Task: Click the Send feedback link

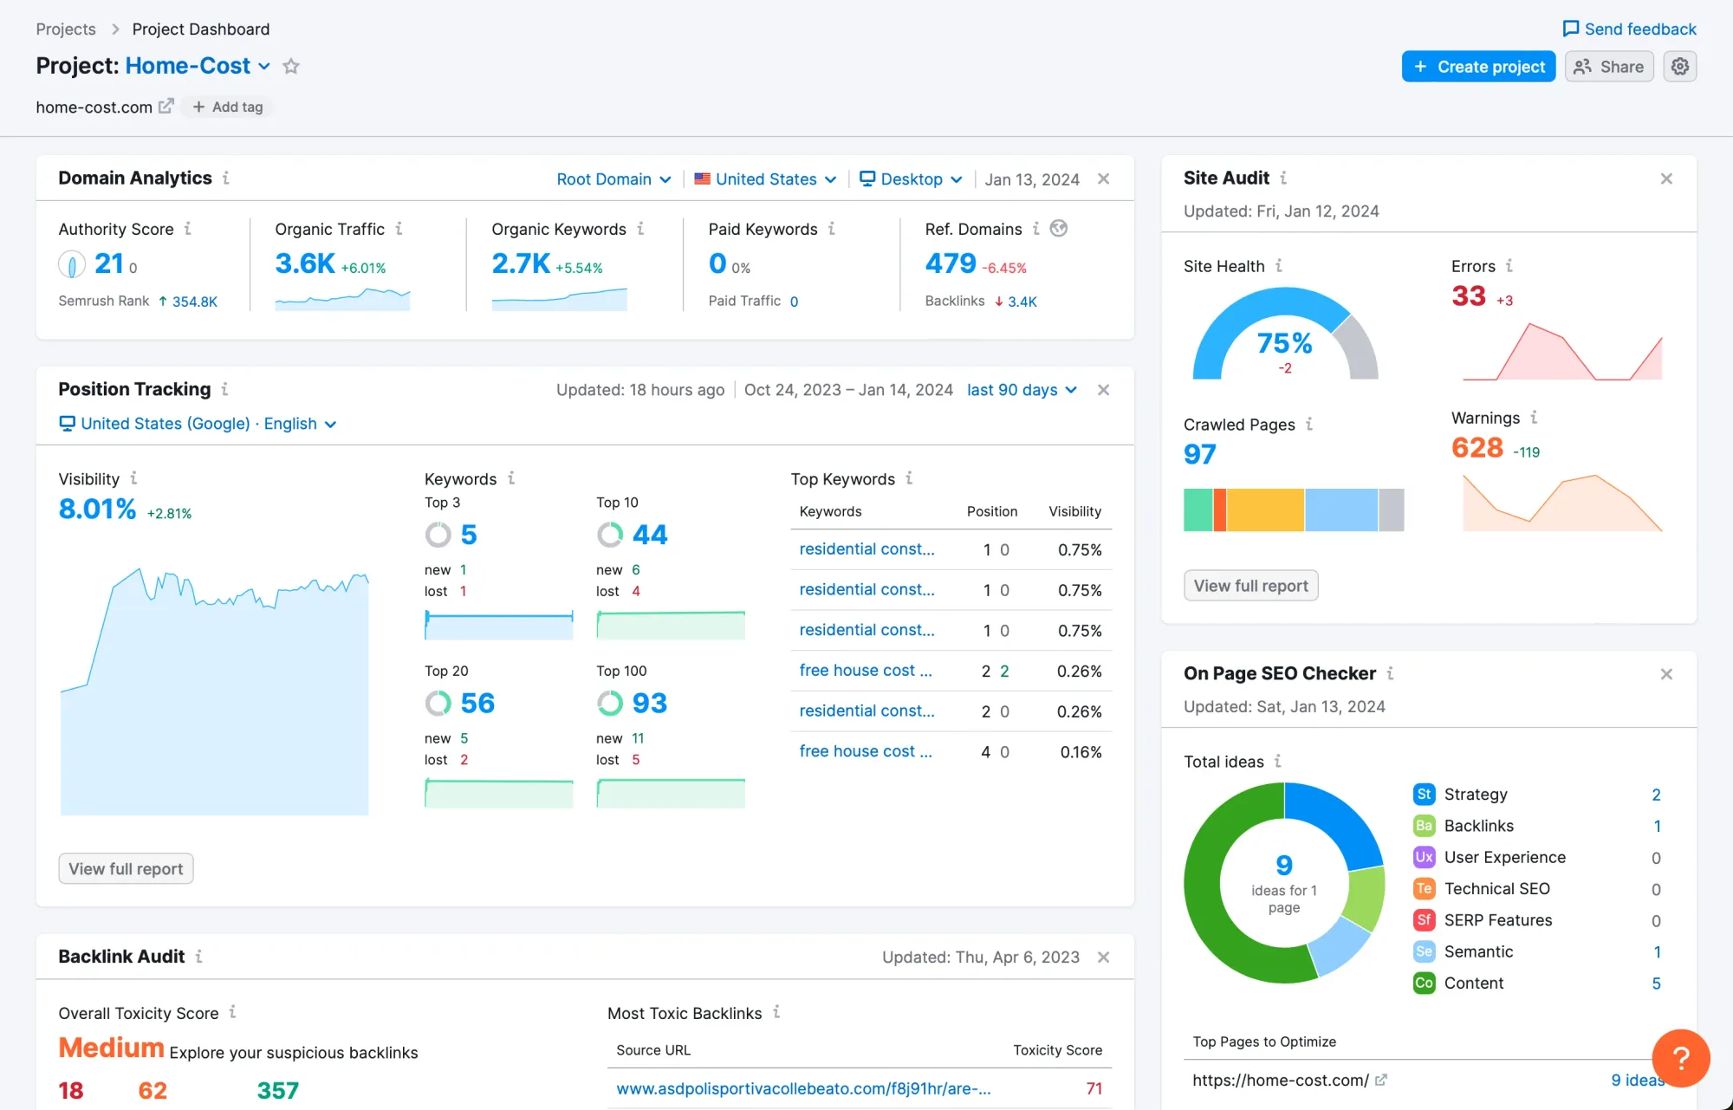Action: [x=1629, y=29]
